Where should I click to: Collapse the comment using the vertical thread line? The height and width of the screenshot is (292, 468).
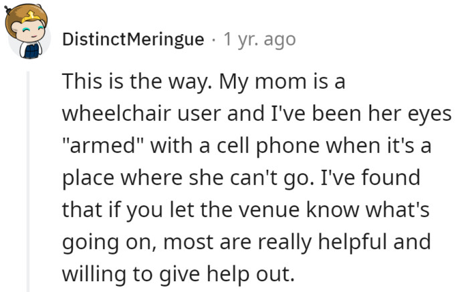tap(28, 180)
